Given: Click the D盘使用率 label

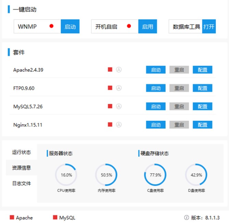Looking at the screenshot, I should click(196, 190).
